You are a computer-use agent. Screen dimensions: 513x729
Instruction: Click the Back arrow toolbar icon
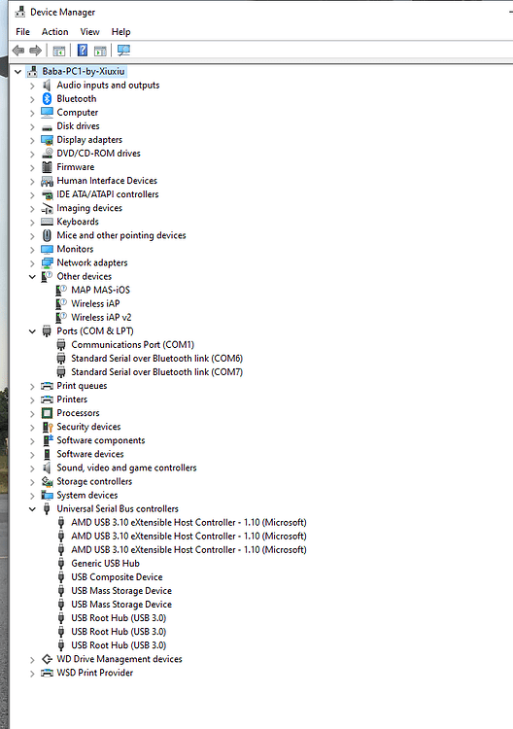click(x=18, y=51)
